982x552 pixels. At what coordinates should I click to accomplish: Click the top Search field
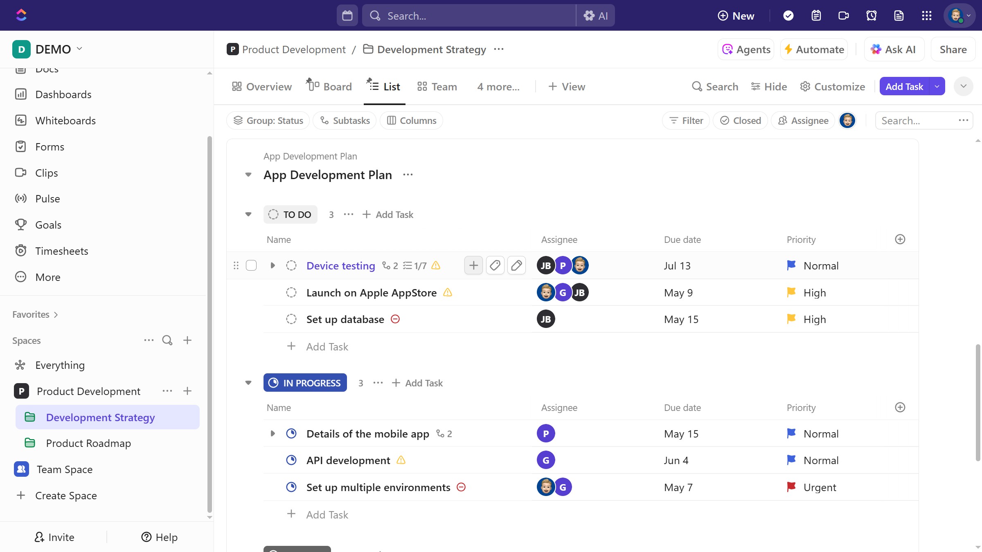(469, 16)
